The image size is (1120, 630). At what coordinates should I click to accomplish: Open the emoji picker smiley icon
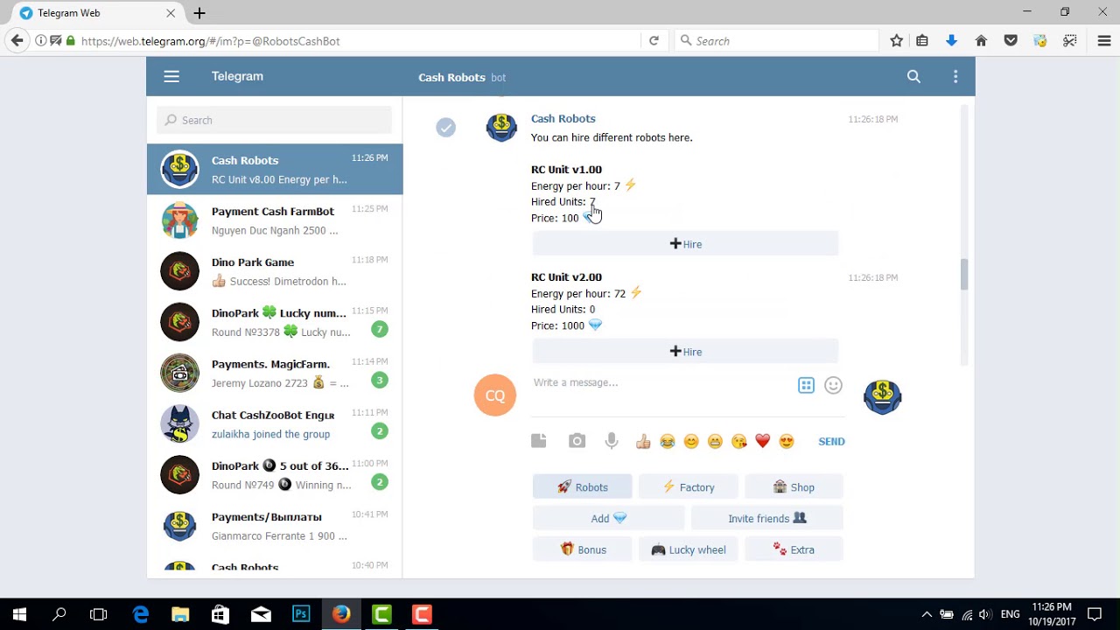[x=833, y=385]
